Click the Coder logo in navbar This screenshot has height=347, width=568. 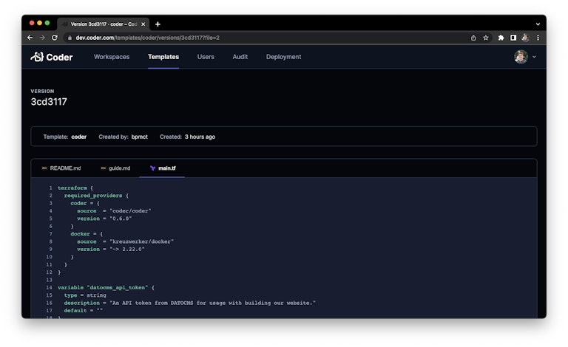coord(52,57)
